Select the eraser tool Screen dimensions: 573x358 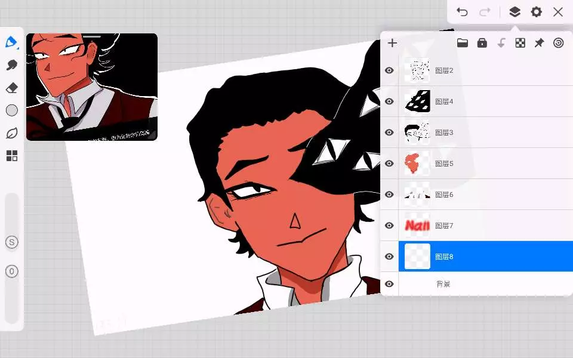[x=12, y=88]
